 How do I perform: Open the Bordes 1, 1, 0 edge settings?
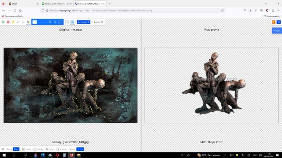tap(80, 149)
